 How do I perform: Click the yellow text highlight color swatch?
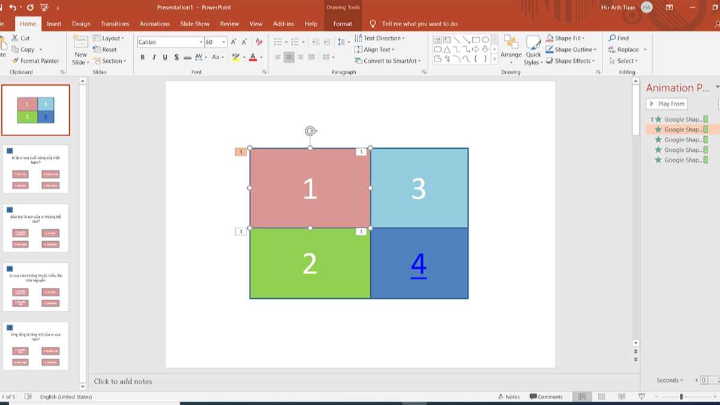[x=235, y=58]
